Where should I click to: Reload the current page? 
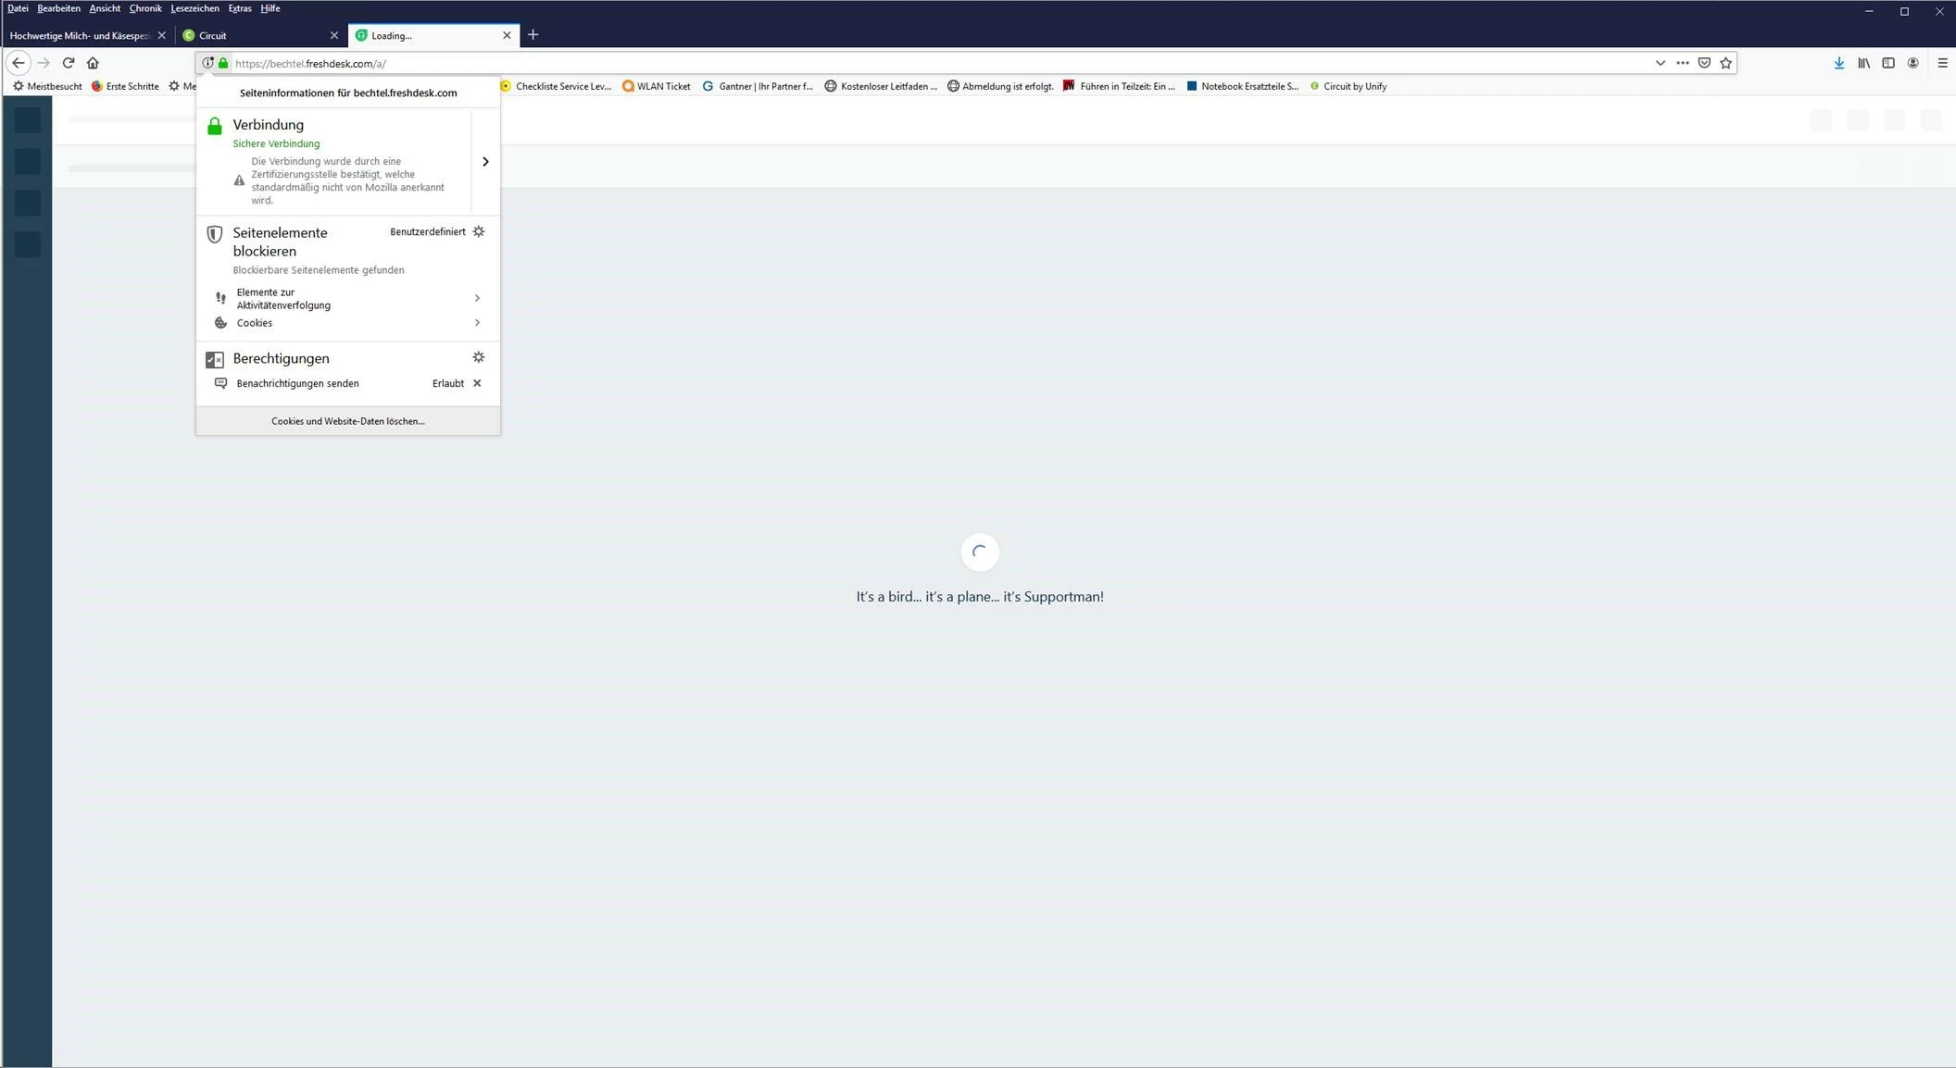coord(68,63)
